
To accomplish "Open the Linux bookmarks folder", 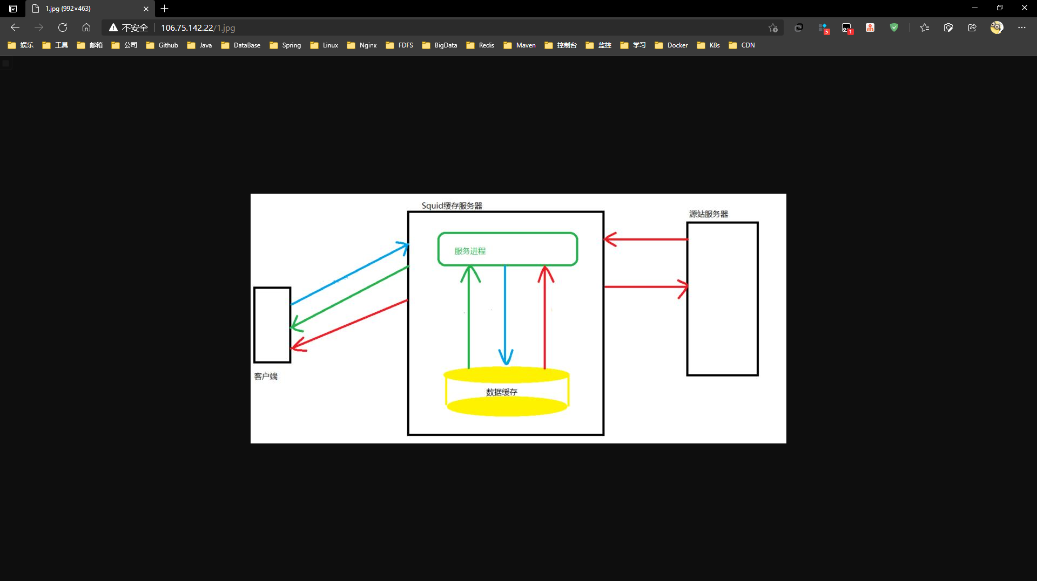I will pyautogui.click(x=324, y=45).
